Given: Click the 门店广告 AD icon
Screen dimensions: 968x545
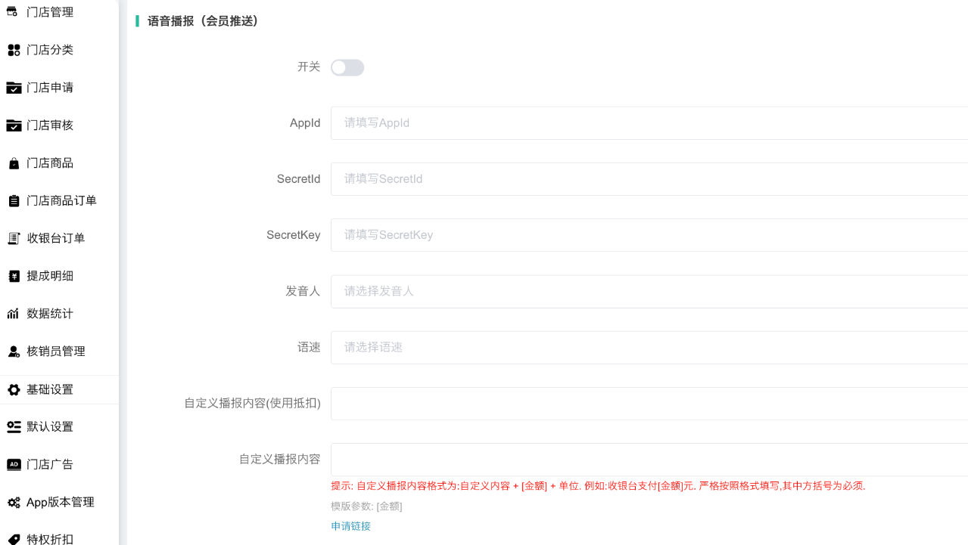Looking at the screenshot, I should click(x=13, y=464).
